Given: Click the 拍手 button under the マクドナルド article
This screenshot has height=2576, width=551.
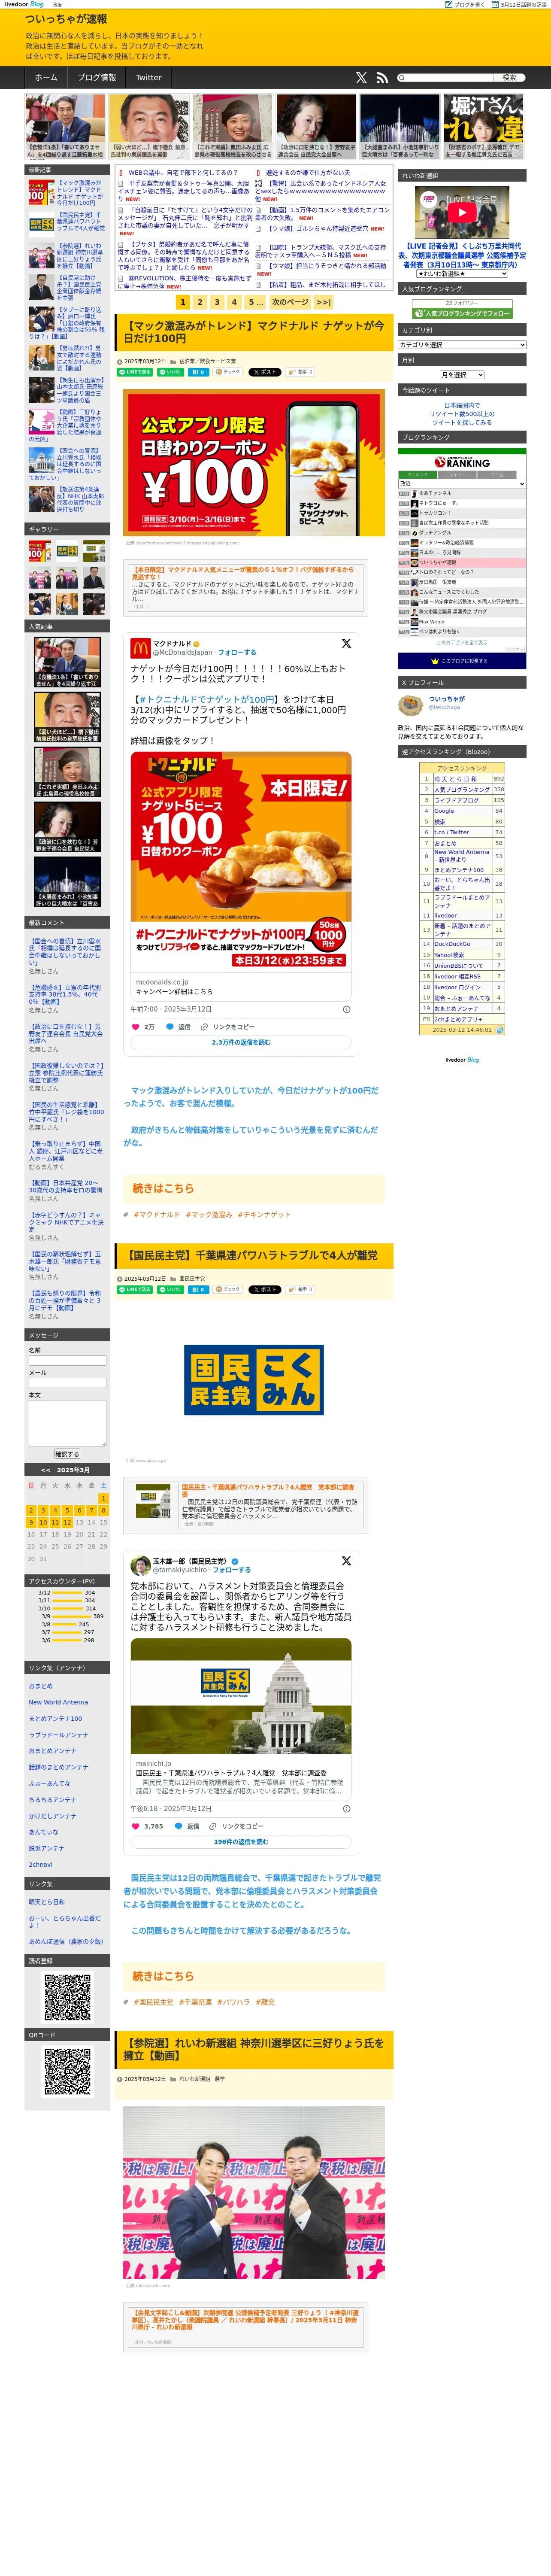Looking at the screenshot, I should pyautogui.click(x=300, y=371).
